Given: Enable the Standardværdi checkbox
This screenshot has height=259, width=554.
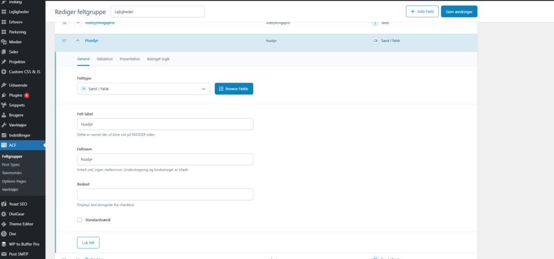Looking at the screenshot, I should [80, 220].
